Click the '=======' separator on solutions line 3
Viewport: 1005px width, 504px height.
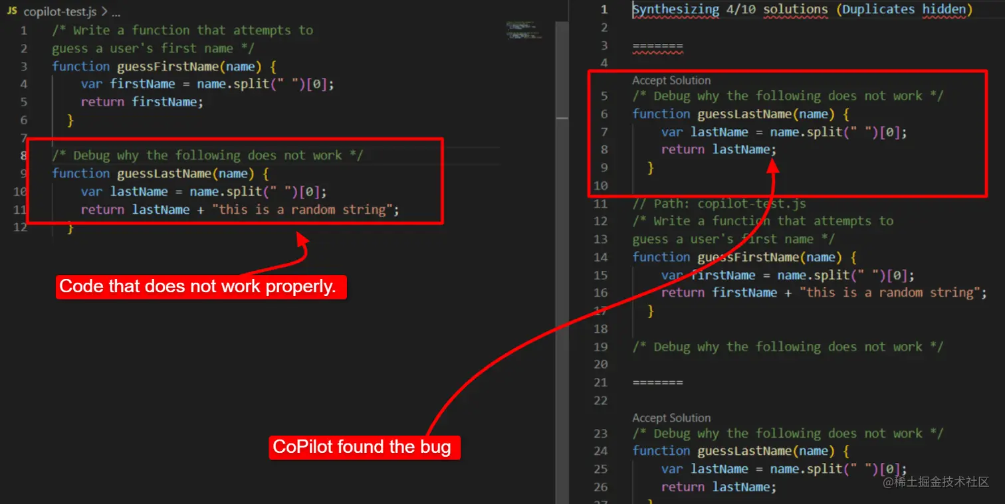pyautogui.click(x=657, y=45)
